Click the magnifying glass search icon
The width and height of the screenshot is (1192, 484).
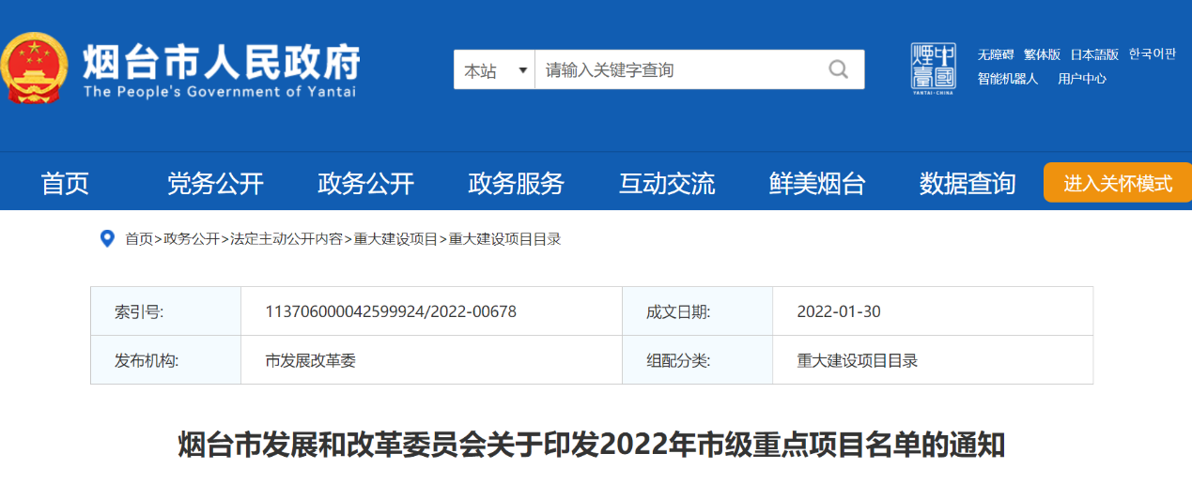click(x=838, y=69)
